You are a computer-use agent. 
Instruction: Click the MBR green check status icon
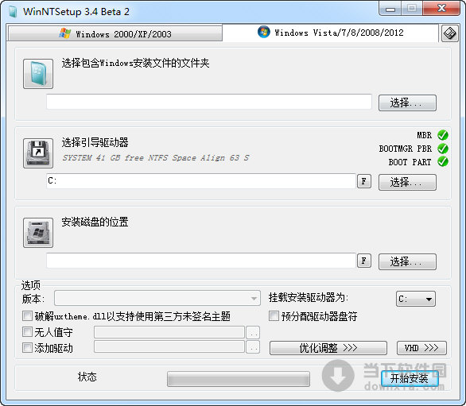[443, 135]
